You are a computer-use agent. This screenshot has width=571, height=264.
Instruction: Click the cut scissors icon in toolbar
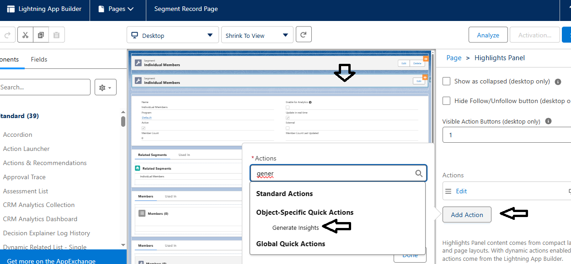tap(25, 35)
